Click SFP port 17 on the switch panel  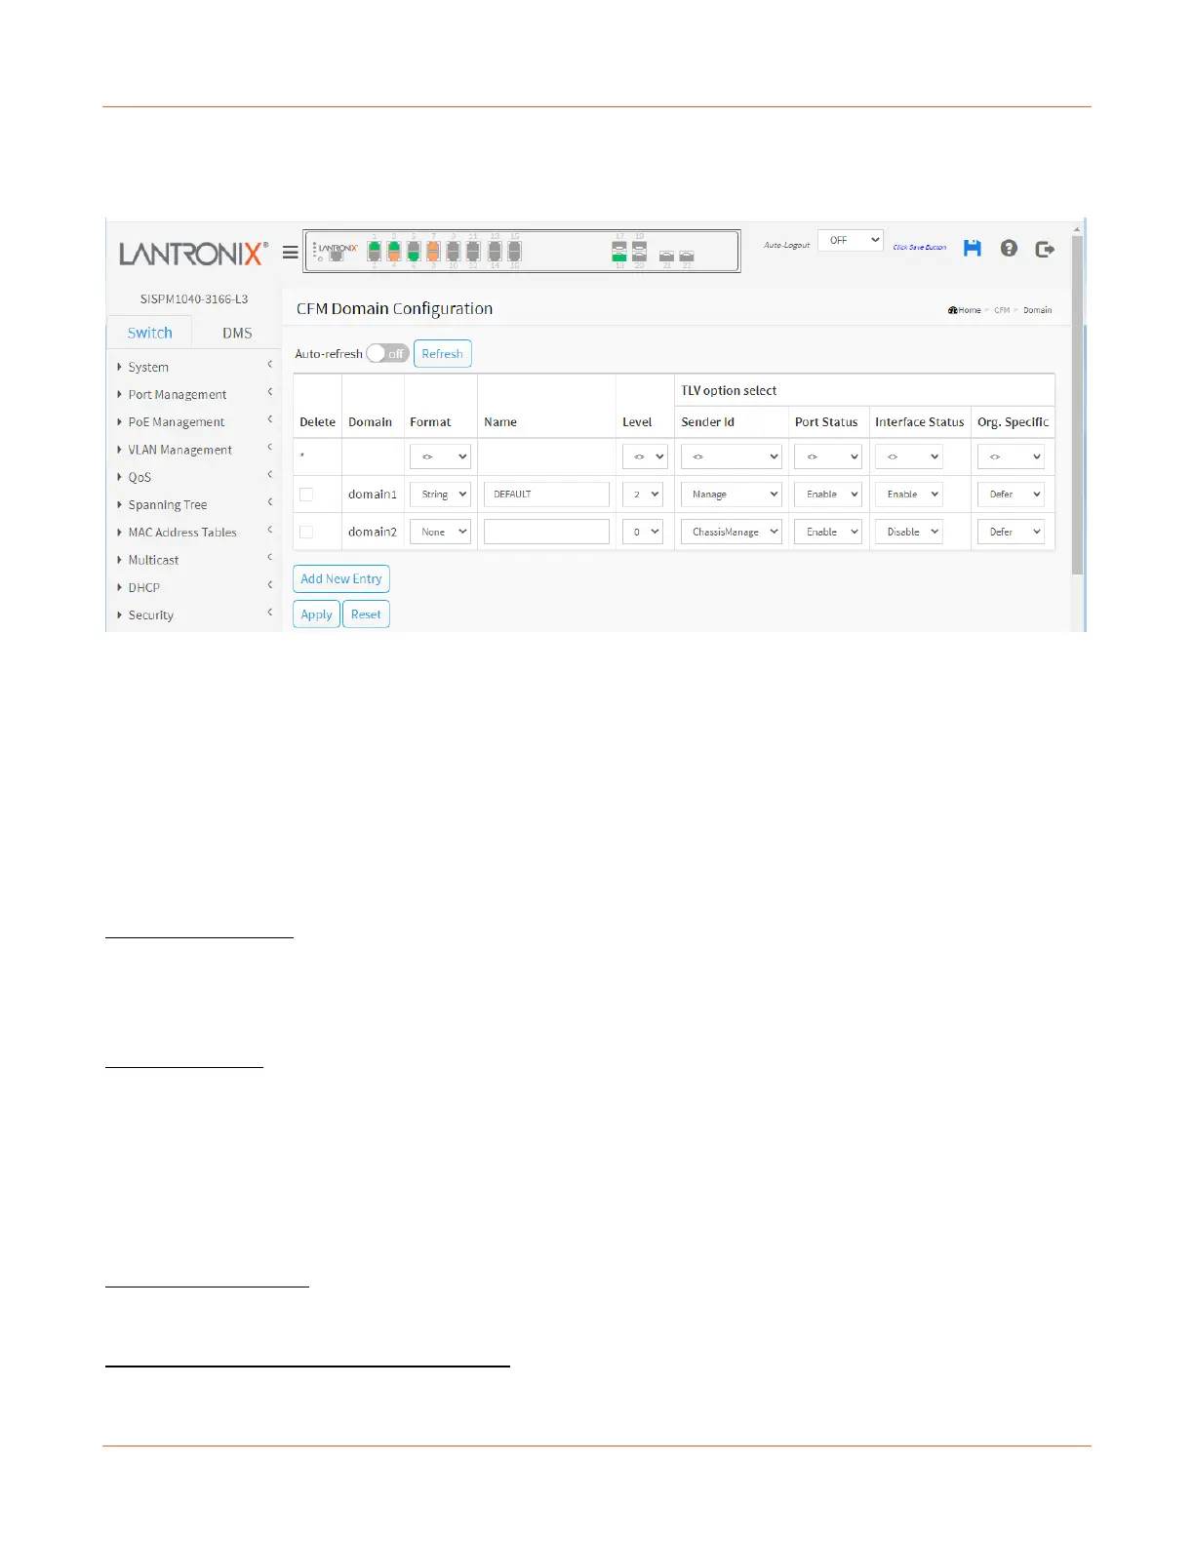tap(619, 247)
